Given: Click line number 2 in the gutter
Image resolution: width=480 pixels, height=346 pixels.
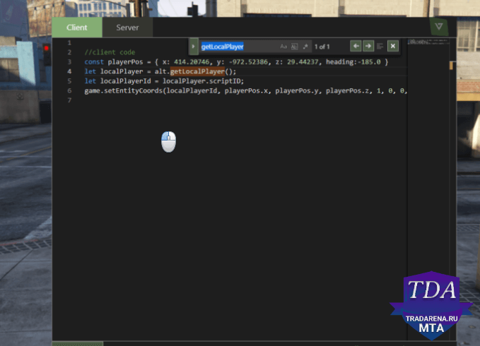Looking at the screenshot, I should coord(69,52).
